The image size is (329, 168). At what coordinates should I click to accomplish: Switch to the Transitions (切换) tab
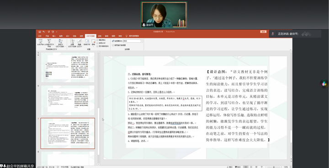[74, 36]
